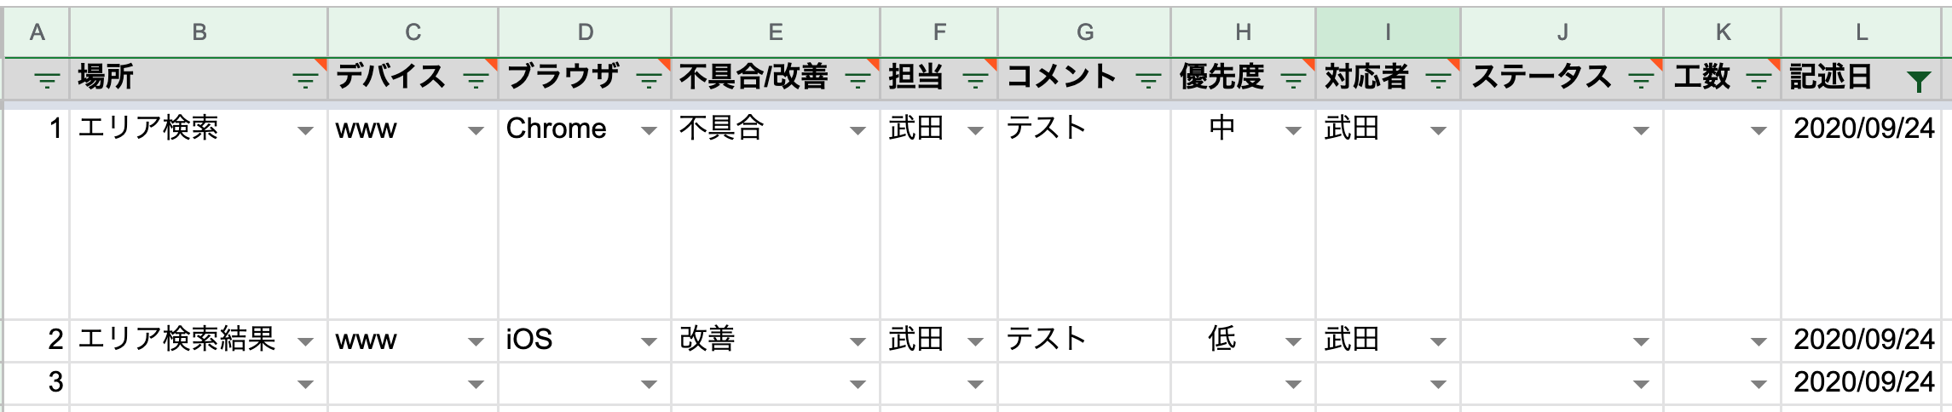The width and height of the screenshot is (1952, 412).
Task: Open filter icon in 工数 header
Action: tap(1759, 81)
